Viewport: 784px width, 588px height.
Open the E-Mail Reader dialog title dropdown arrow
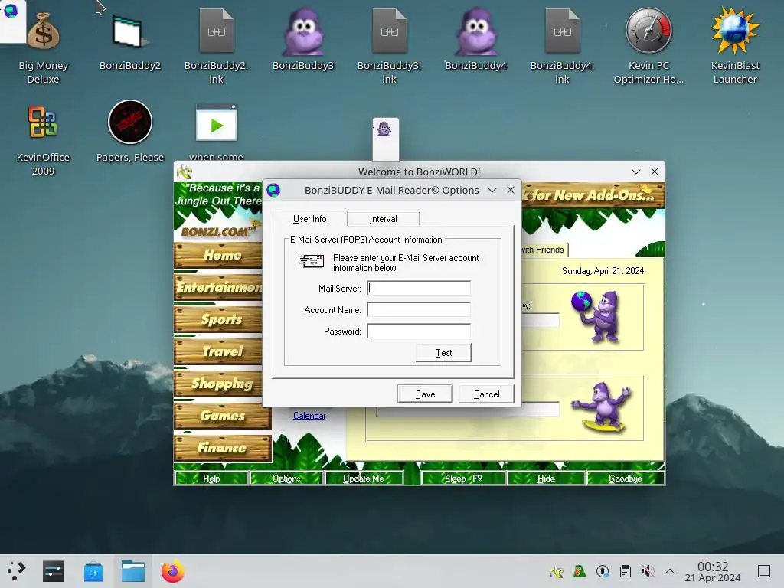(492, 190)
